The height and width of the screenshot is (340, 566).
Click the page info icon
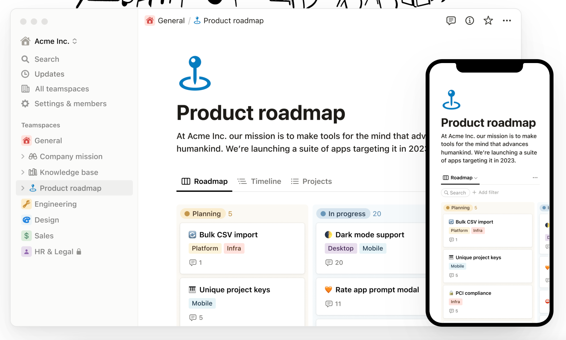click(469, 21)
